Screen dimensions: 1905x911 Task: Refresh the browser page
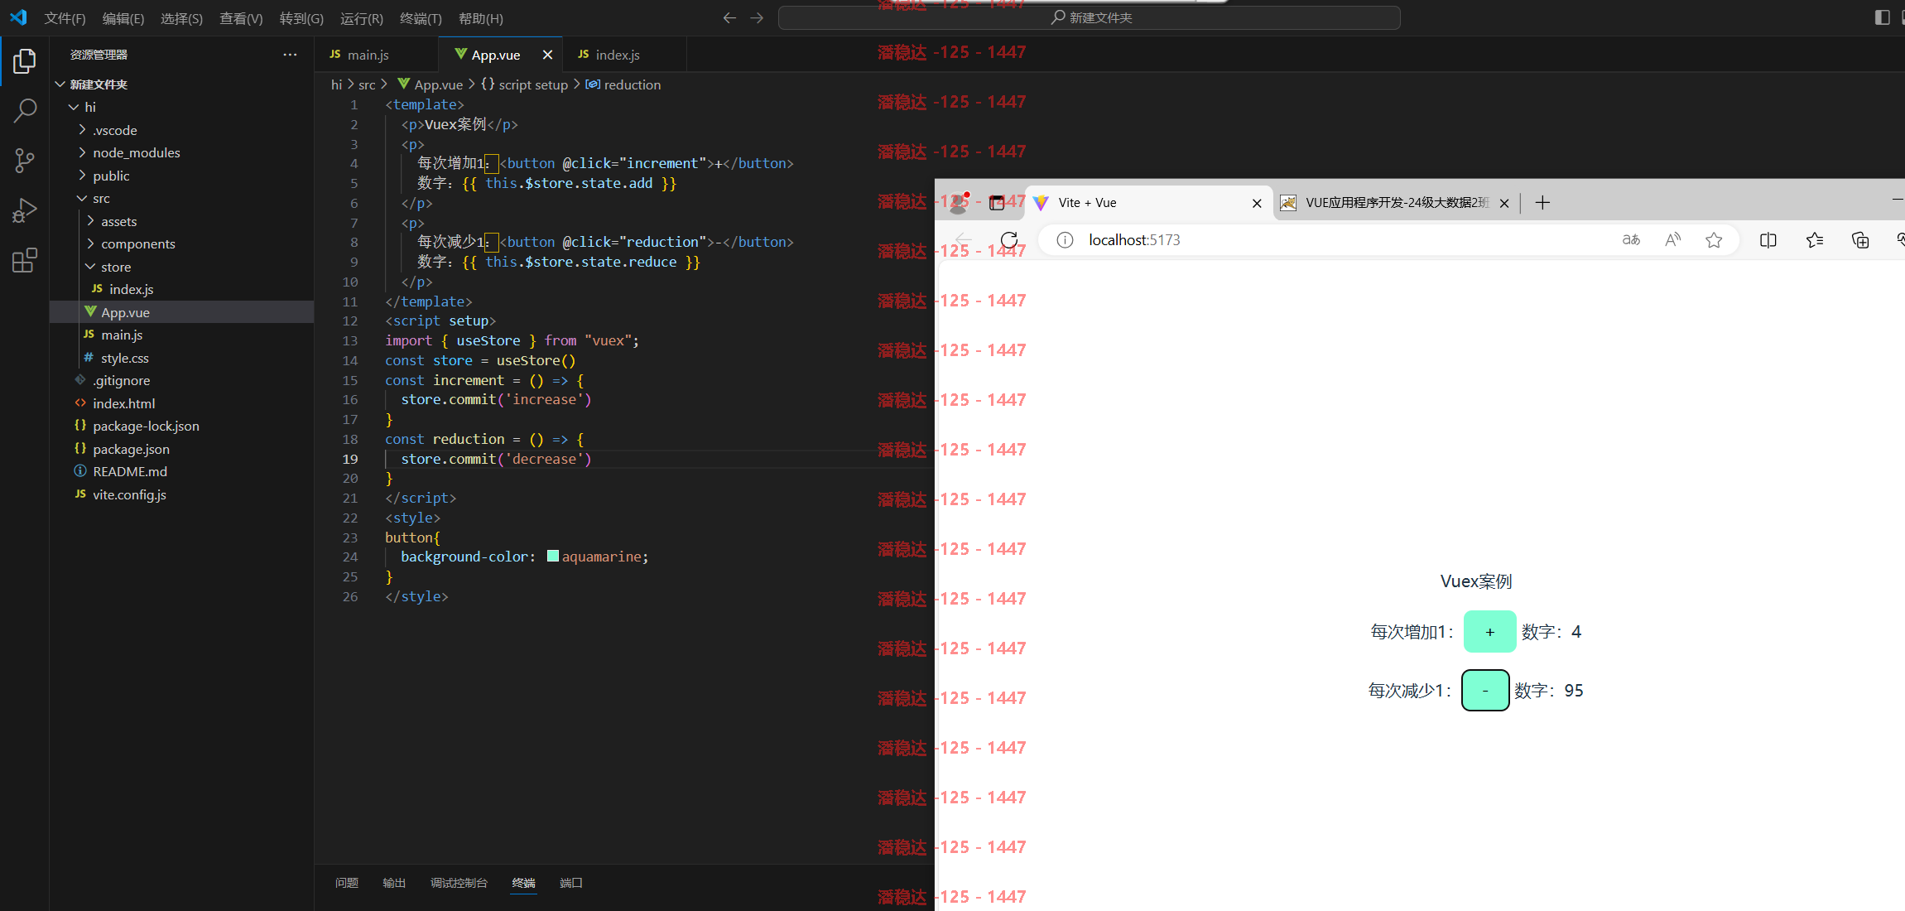[x=1009, y=240]
